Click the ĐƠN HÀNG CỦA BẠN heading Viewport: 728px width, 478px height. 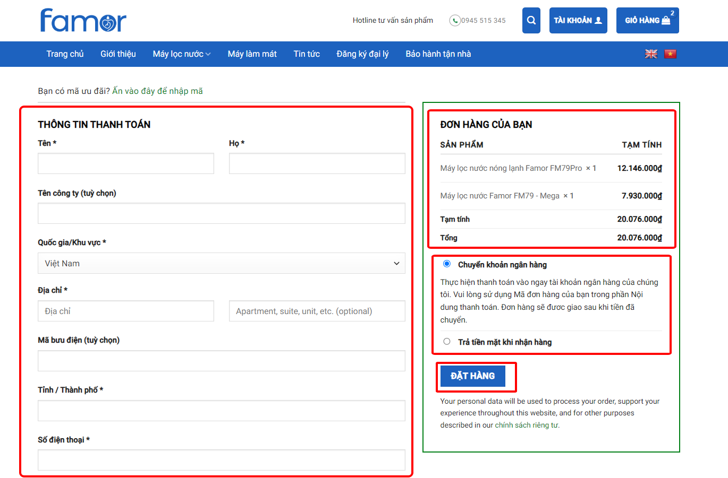click(x=486, y=124)
